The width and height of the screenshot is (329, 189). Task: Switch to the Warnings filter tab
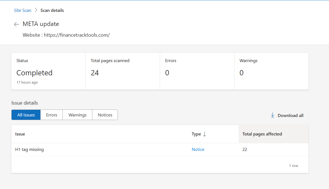(x=77, y=115)
